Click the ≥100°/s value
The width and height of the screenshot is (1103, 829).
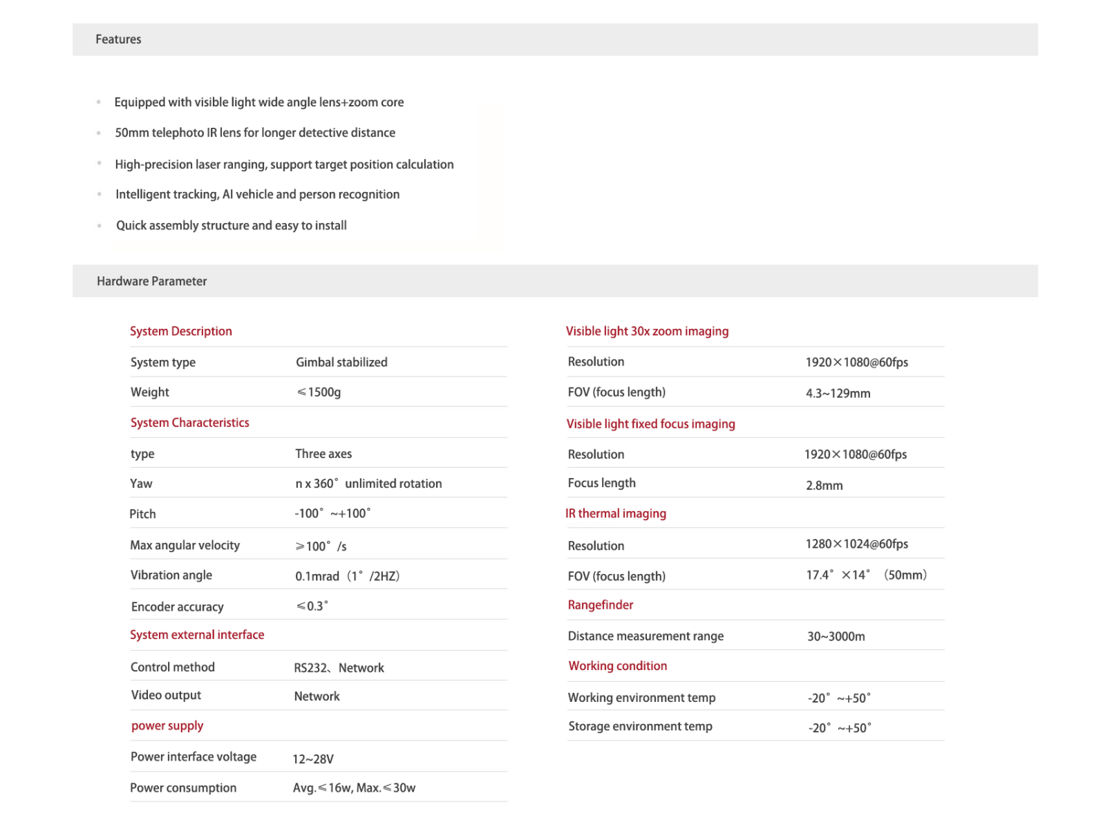[x=321, y=546]
